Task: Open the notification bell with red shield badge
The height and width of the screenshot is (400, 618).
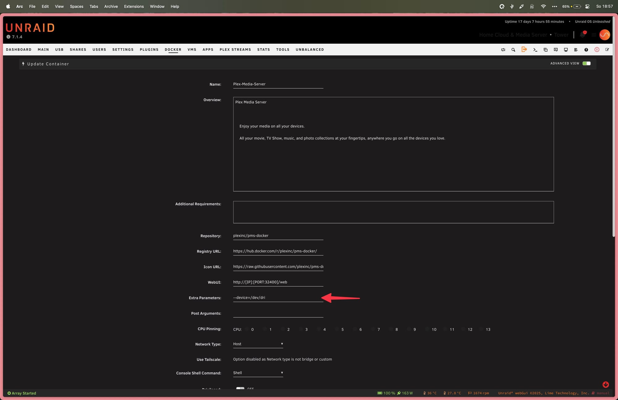Action: [x=583, y=35]
